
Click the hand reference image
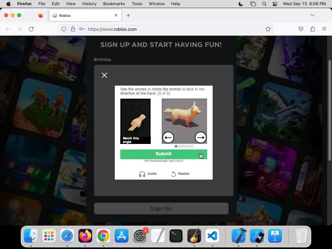point(136,121)
